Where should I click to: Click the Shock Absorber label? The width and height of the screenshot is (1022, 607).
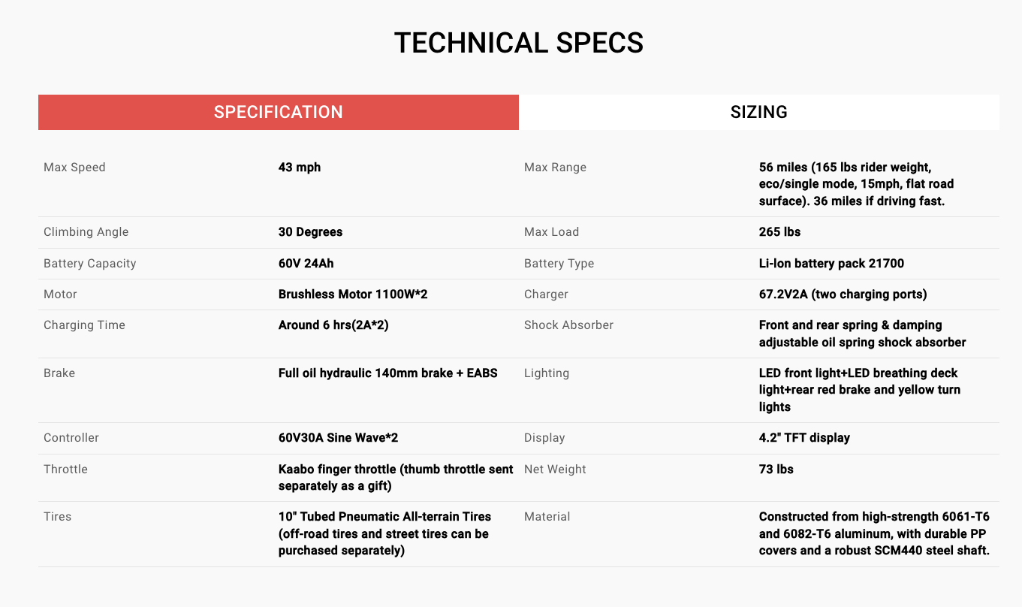[568, 325]
